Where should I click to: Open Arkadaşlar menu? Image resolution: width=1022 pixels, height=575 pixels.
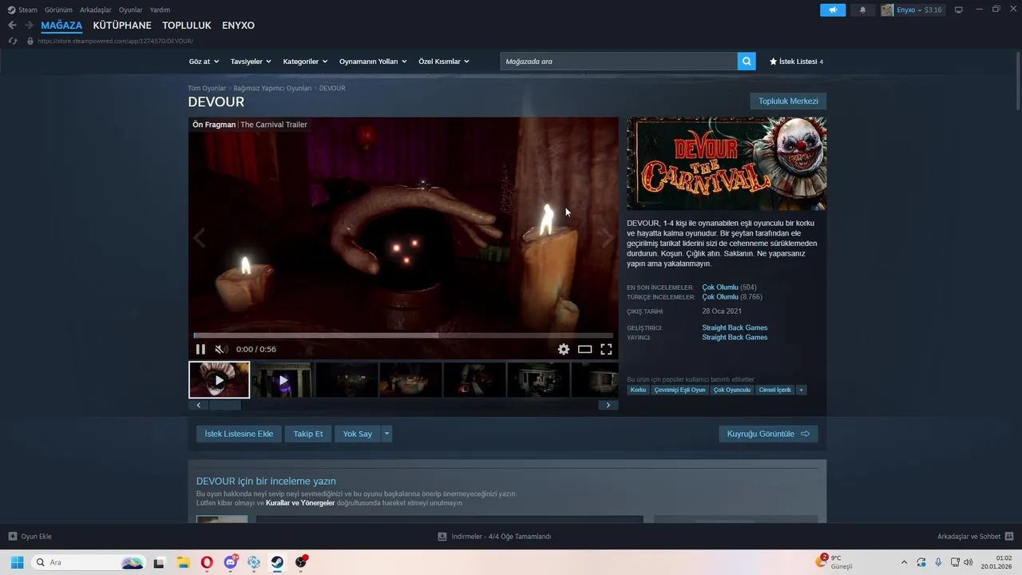96,10
